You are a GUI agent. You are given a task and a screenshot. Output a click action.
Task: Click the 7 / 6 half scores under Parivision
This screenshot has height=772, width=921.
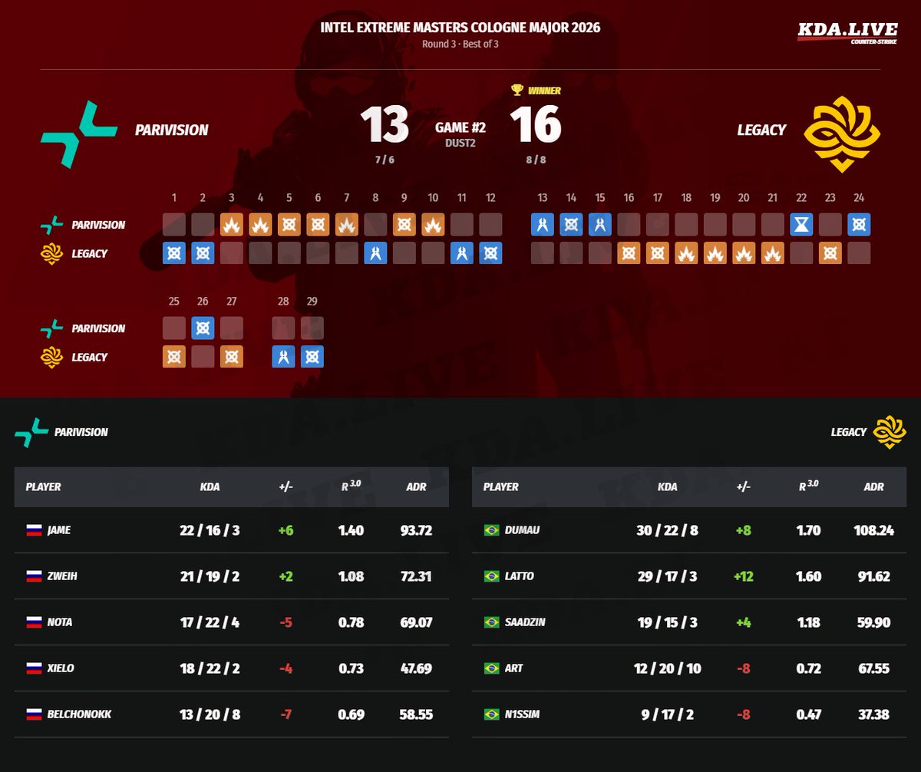(x=385, y=160)
